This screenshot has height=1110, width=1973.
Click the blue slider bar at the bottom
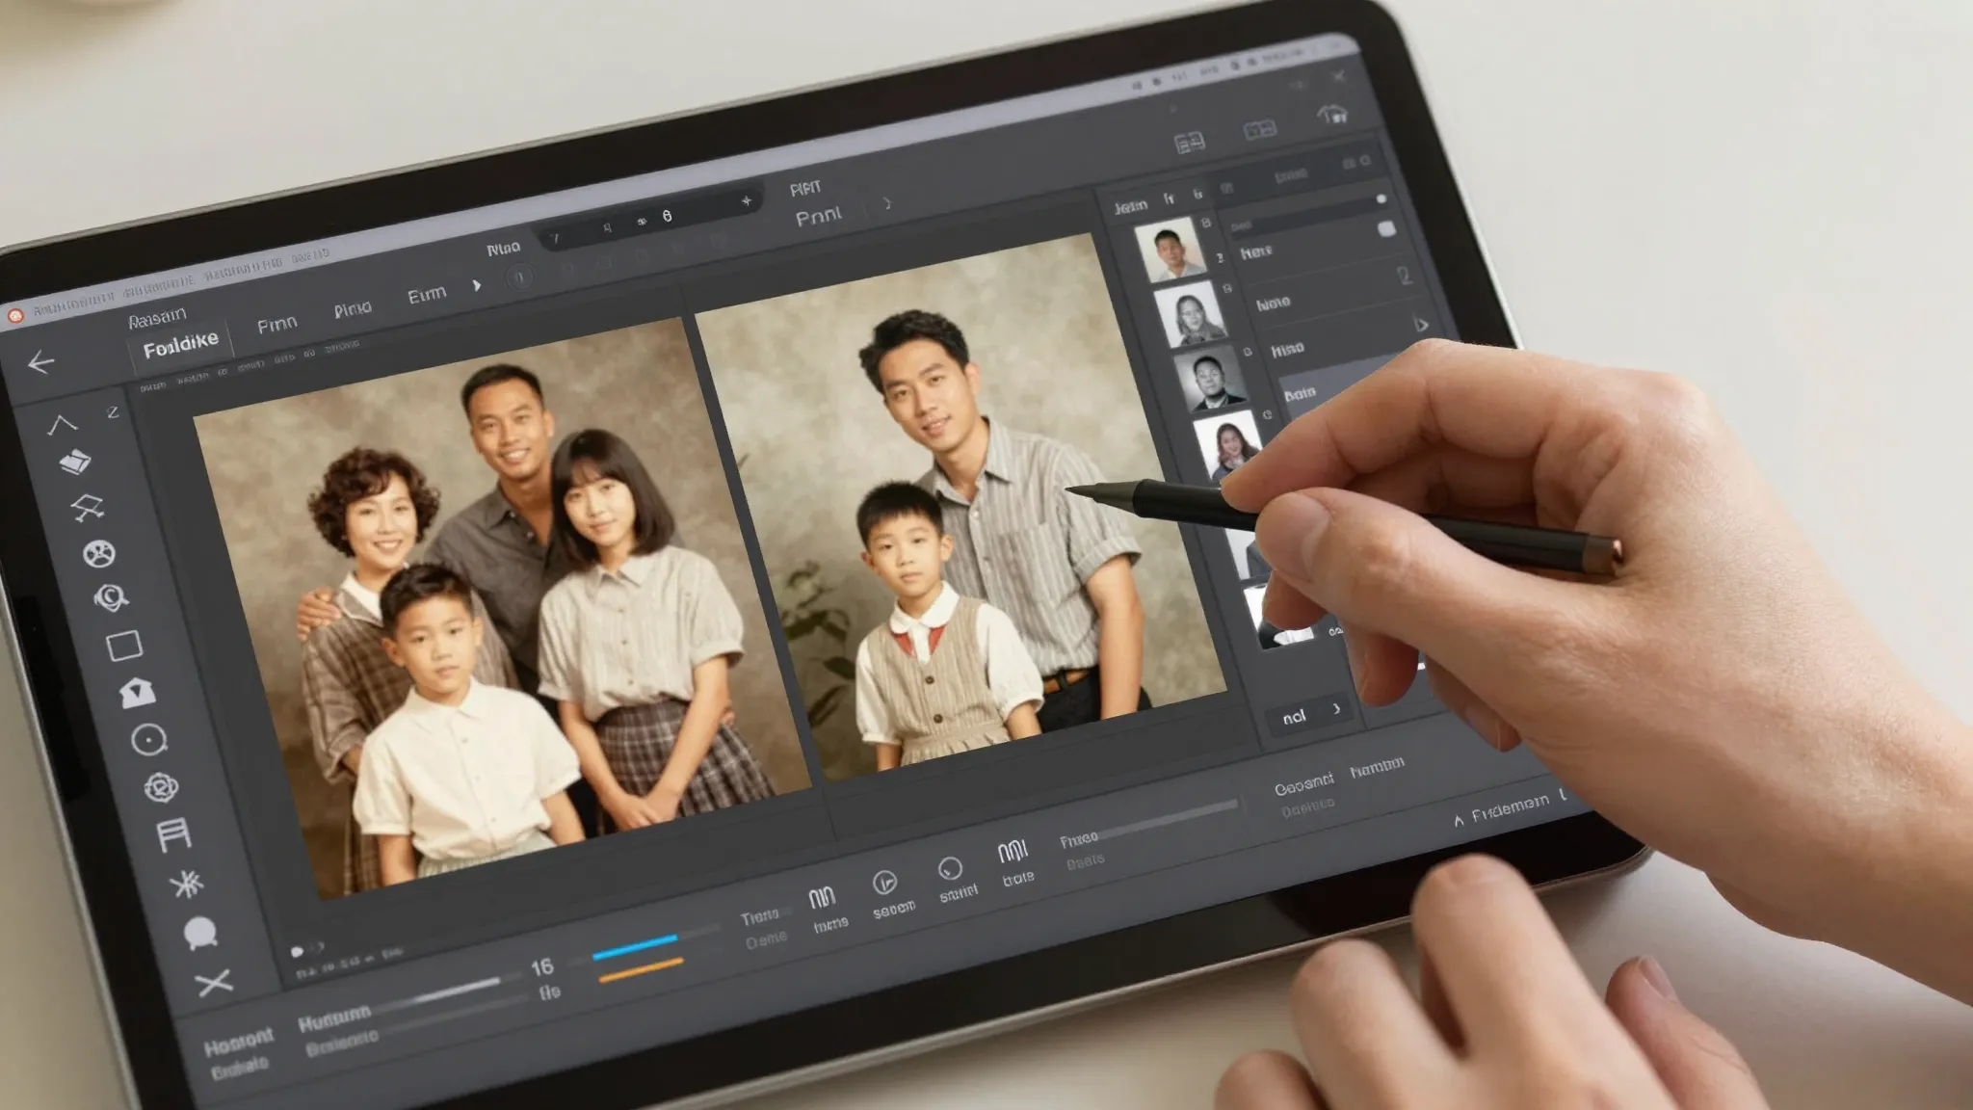point(635,946)
